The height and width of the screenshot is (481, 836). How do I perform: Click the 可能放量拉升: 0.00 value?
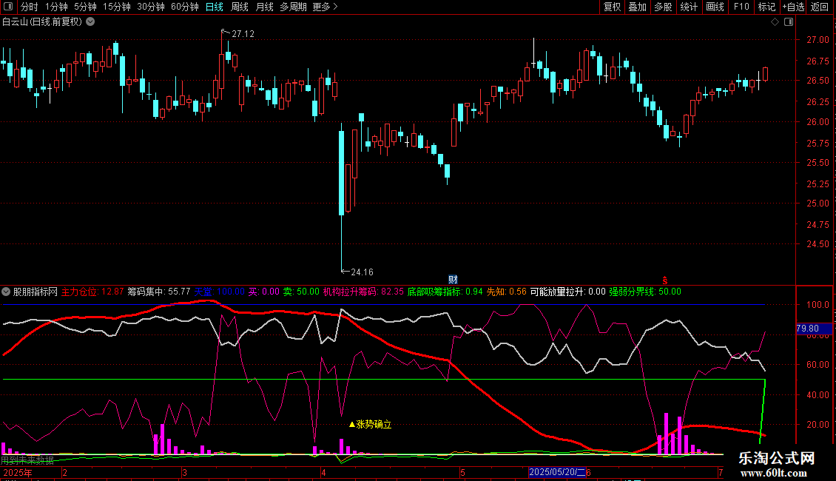[568, 292]
